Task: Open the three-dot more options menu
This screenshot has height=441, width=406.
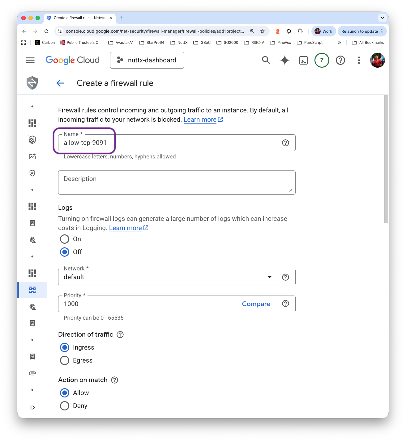Action: (x=359, y=60)
